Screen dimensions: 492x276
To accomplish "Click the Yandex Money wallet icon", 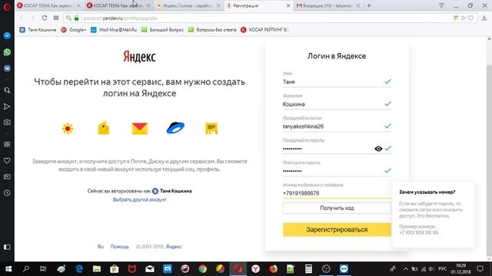I will pos(104,128).
